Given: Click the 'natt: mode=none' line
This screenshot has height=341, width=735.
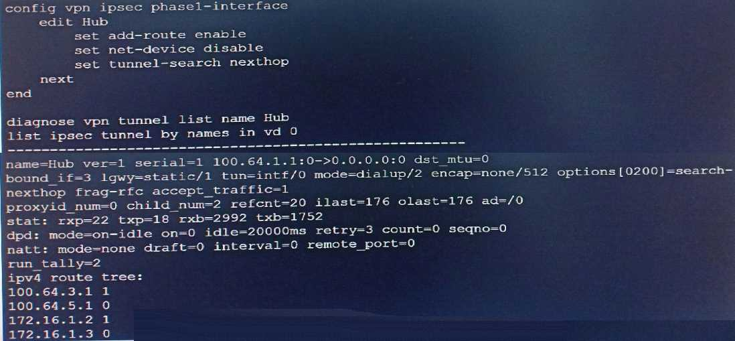Looking at the screenshot, I should (x=211, y=246).
